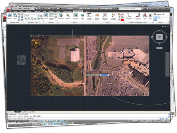177x133 pixels.
Task: Click the TOP face of ViewCube
Action: pyautogui.click(x=159, y=37)
